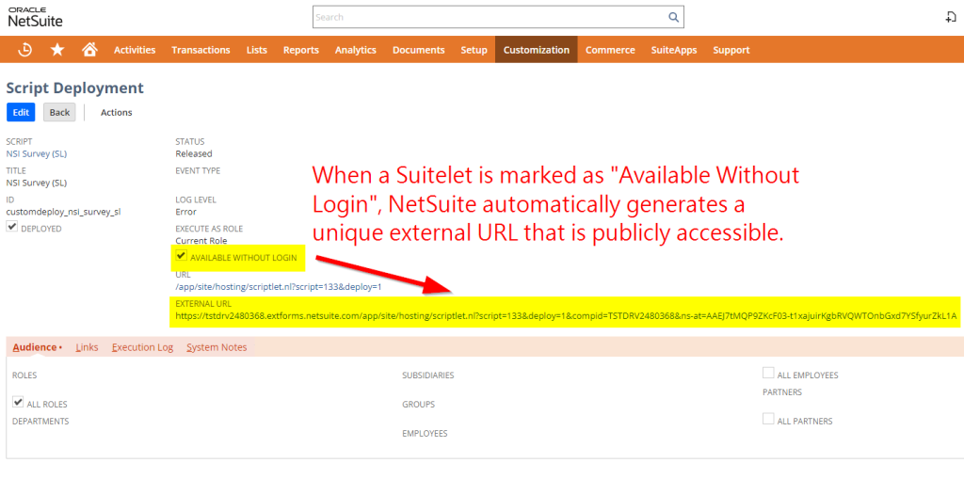The width and height of the screenshot is (964, 479).
Task: Toggle the All Employees checkbox
Action: (x=768, y=374)
